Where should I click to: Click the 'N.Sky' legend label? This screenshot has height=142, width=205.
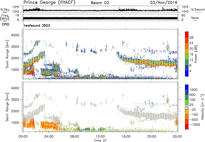5,9
